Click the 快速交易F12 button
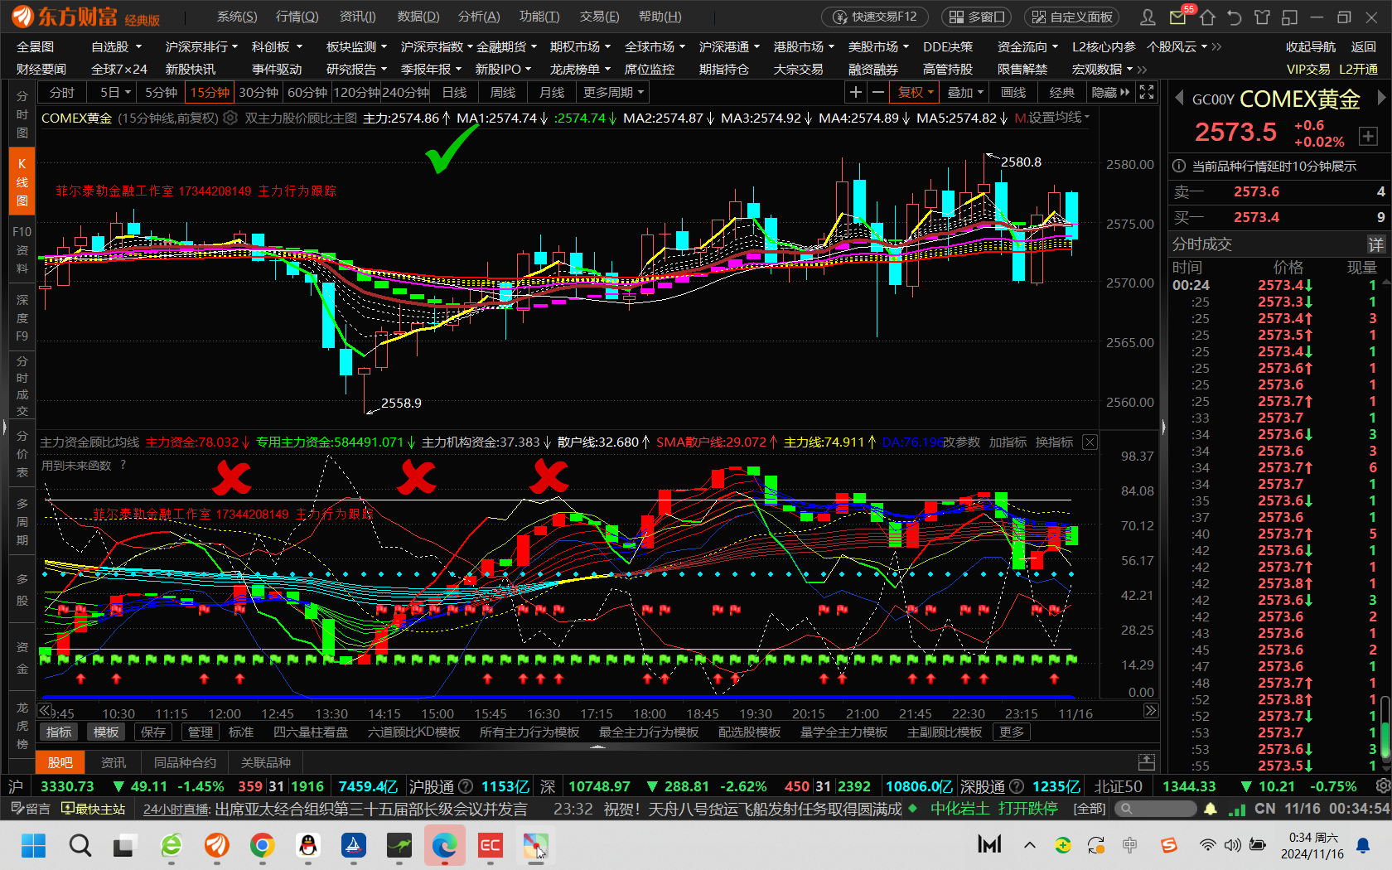1392x870 pixels. tap(876, 17)
